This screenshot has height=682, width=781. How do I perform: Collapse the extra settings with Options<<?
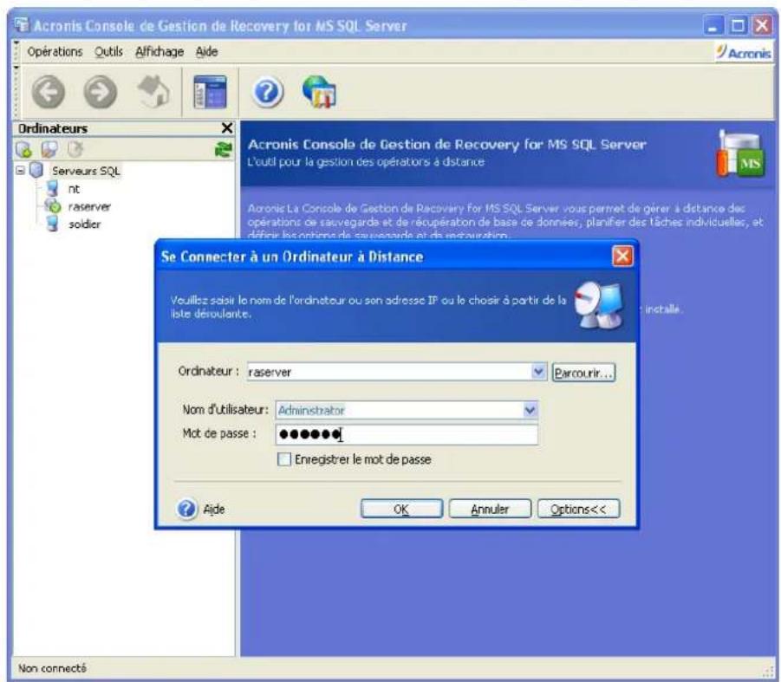(578, 509)
